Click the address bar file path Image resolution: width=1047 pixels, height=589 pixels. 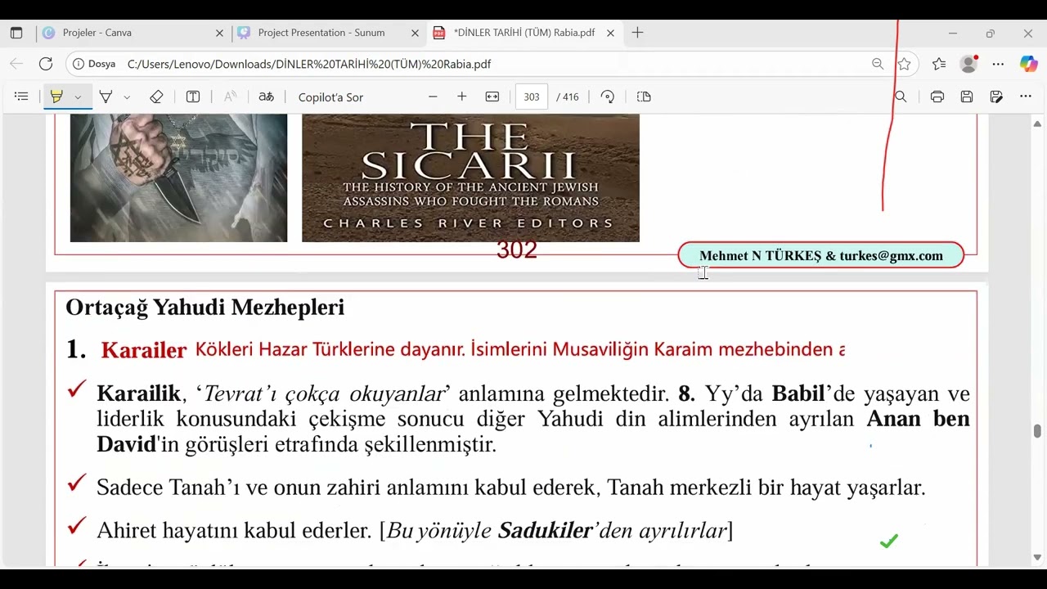pyautogui.click(x=309, y=64)
